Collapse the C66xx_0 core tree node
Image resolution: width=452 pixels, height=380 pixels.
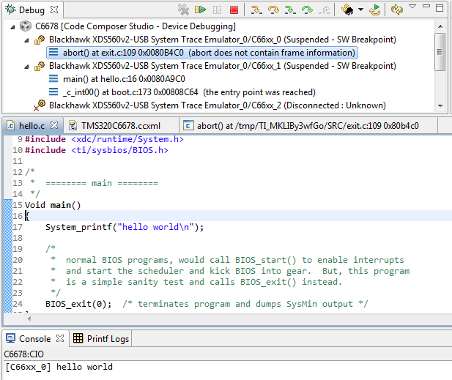tap(26, 40)
